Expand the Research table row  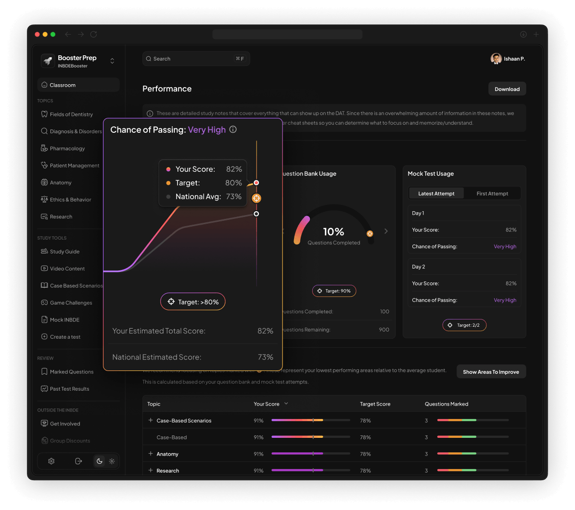(x=150, y=470)
